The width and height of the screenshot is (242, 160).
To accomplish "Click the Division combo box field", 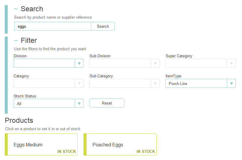I will pyautogui.click(x=44, y=63).
